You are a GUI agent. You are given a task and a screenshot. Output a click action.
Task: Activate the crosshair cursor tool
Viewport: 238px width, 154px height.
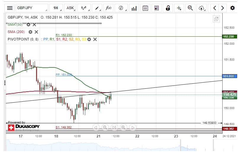pyautogui.click(x=179, y=8)
